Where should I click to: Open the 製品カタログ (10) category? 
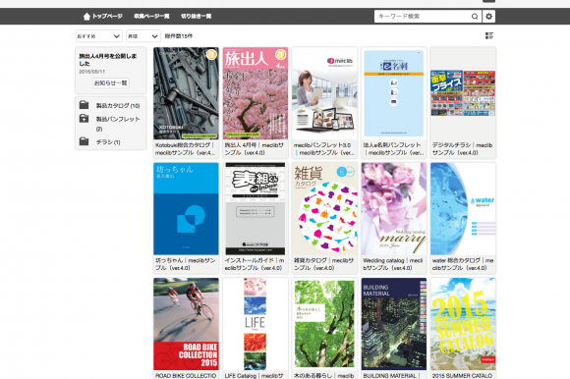tap(117, 106)
